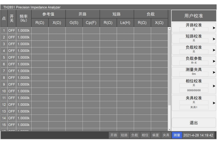The width and height of the screenshot is (221, 142).
Task: Click the highlighted 测量 indicator
Action: pyautogui.click(x=177, y=135)
